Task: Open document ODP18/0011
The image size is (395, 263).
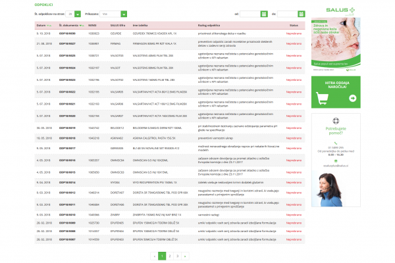Action: [67, 205]
